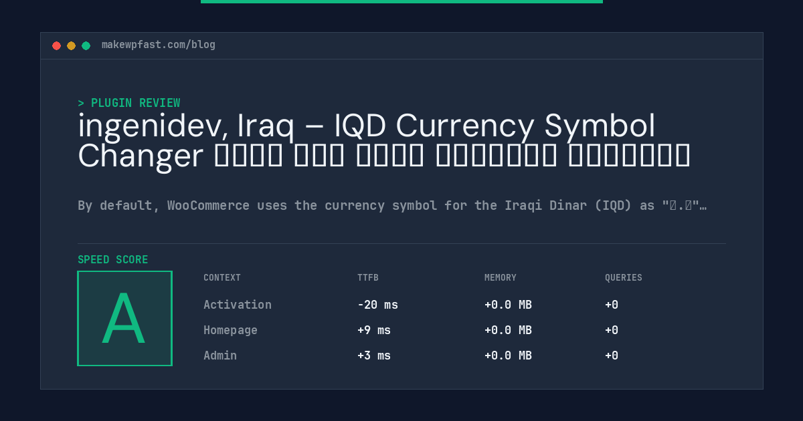
Task: Select the Activation row label
Action: [238, 305]
